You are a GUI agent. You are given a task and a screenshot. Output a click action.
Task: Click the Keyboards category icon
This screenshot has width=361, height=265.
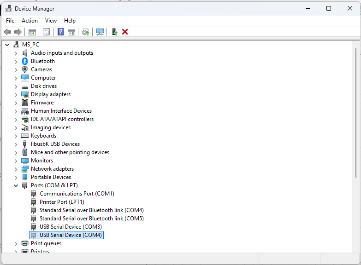pyautogui.click(x=25, y=136)
